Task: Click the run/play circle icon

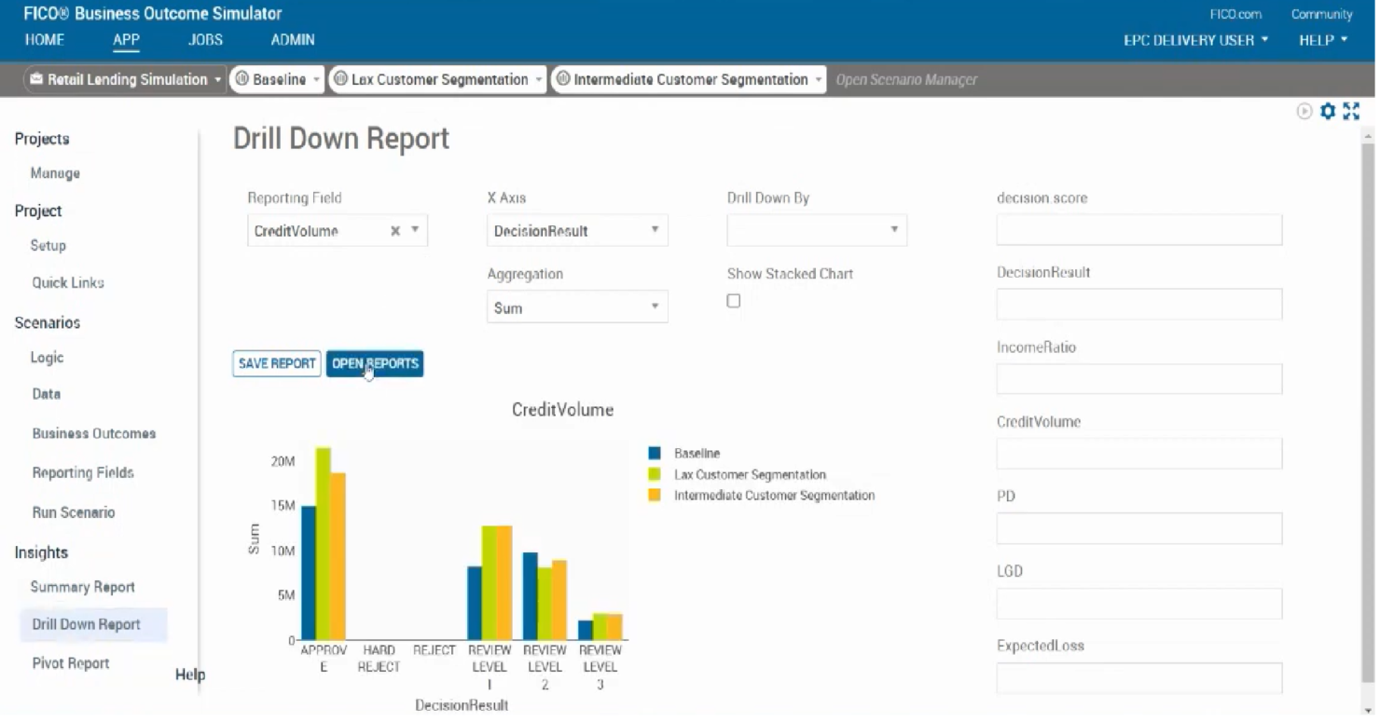Action: pos(1304,110)
